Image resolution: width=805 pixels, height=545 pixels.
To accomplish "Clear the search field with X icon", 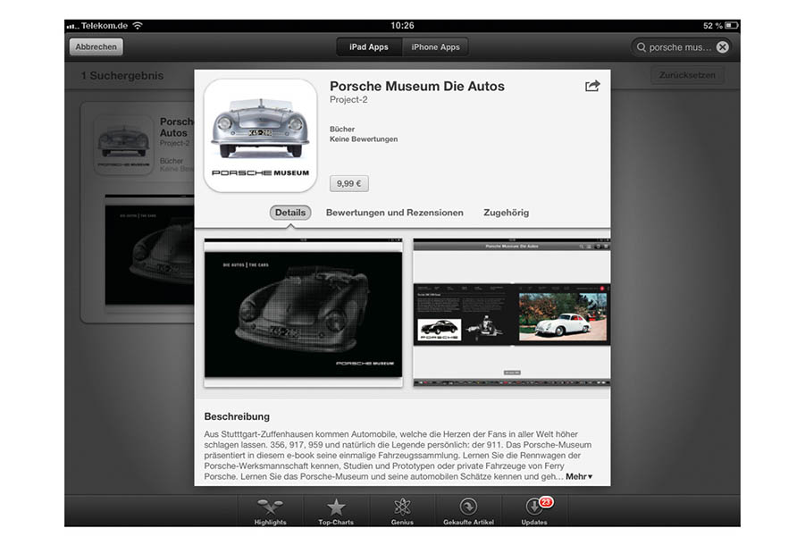I will click(x=722, y=47).
